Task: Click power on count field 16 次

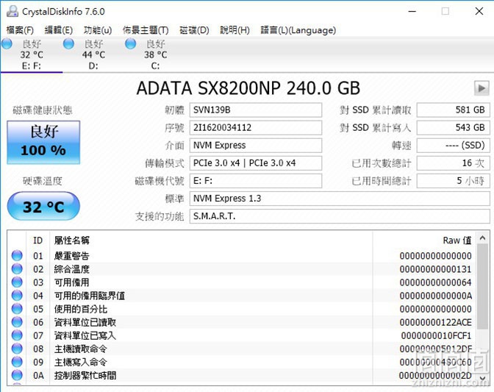Action: [454, 163]
